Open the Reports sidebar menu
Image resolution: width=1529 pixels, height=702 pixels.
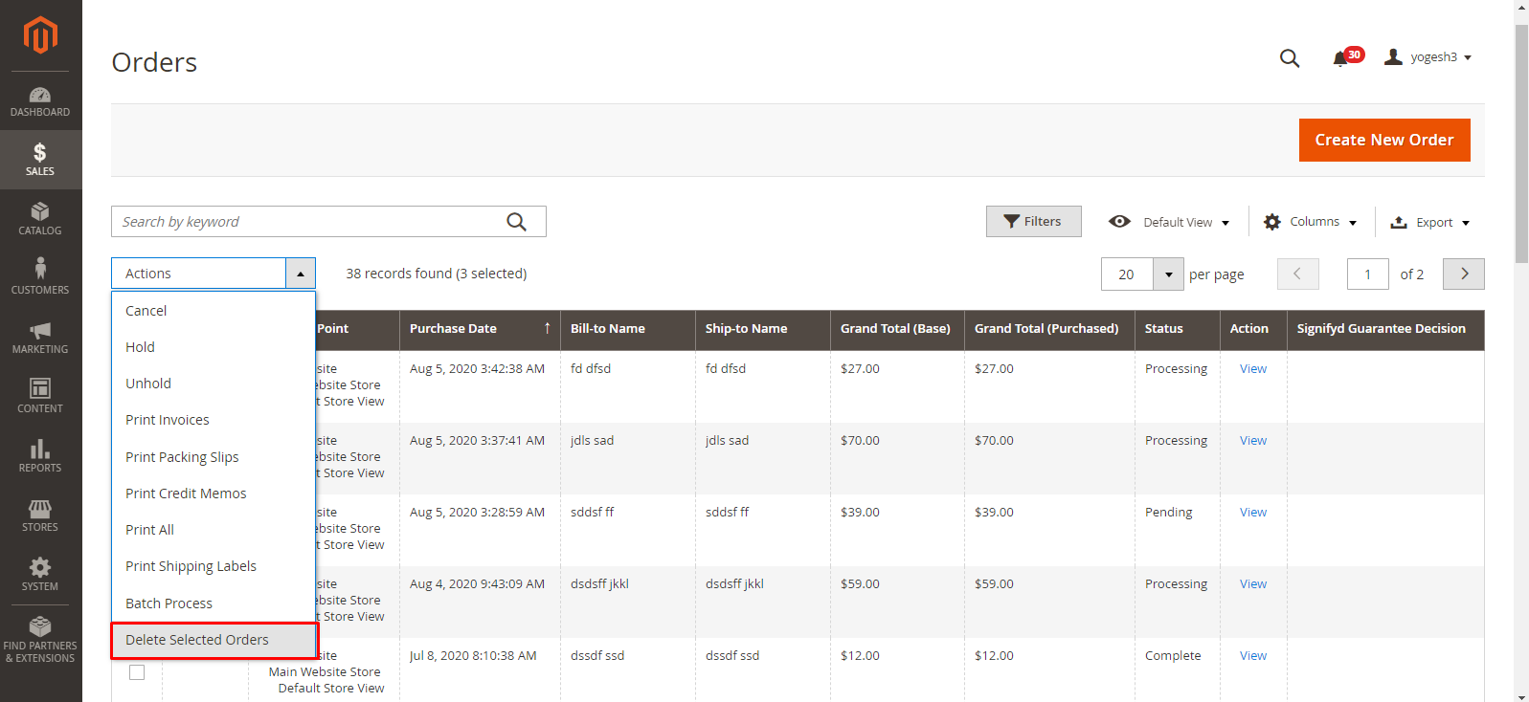click(40, 456)
